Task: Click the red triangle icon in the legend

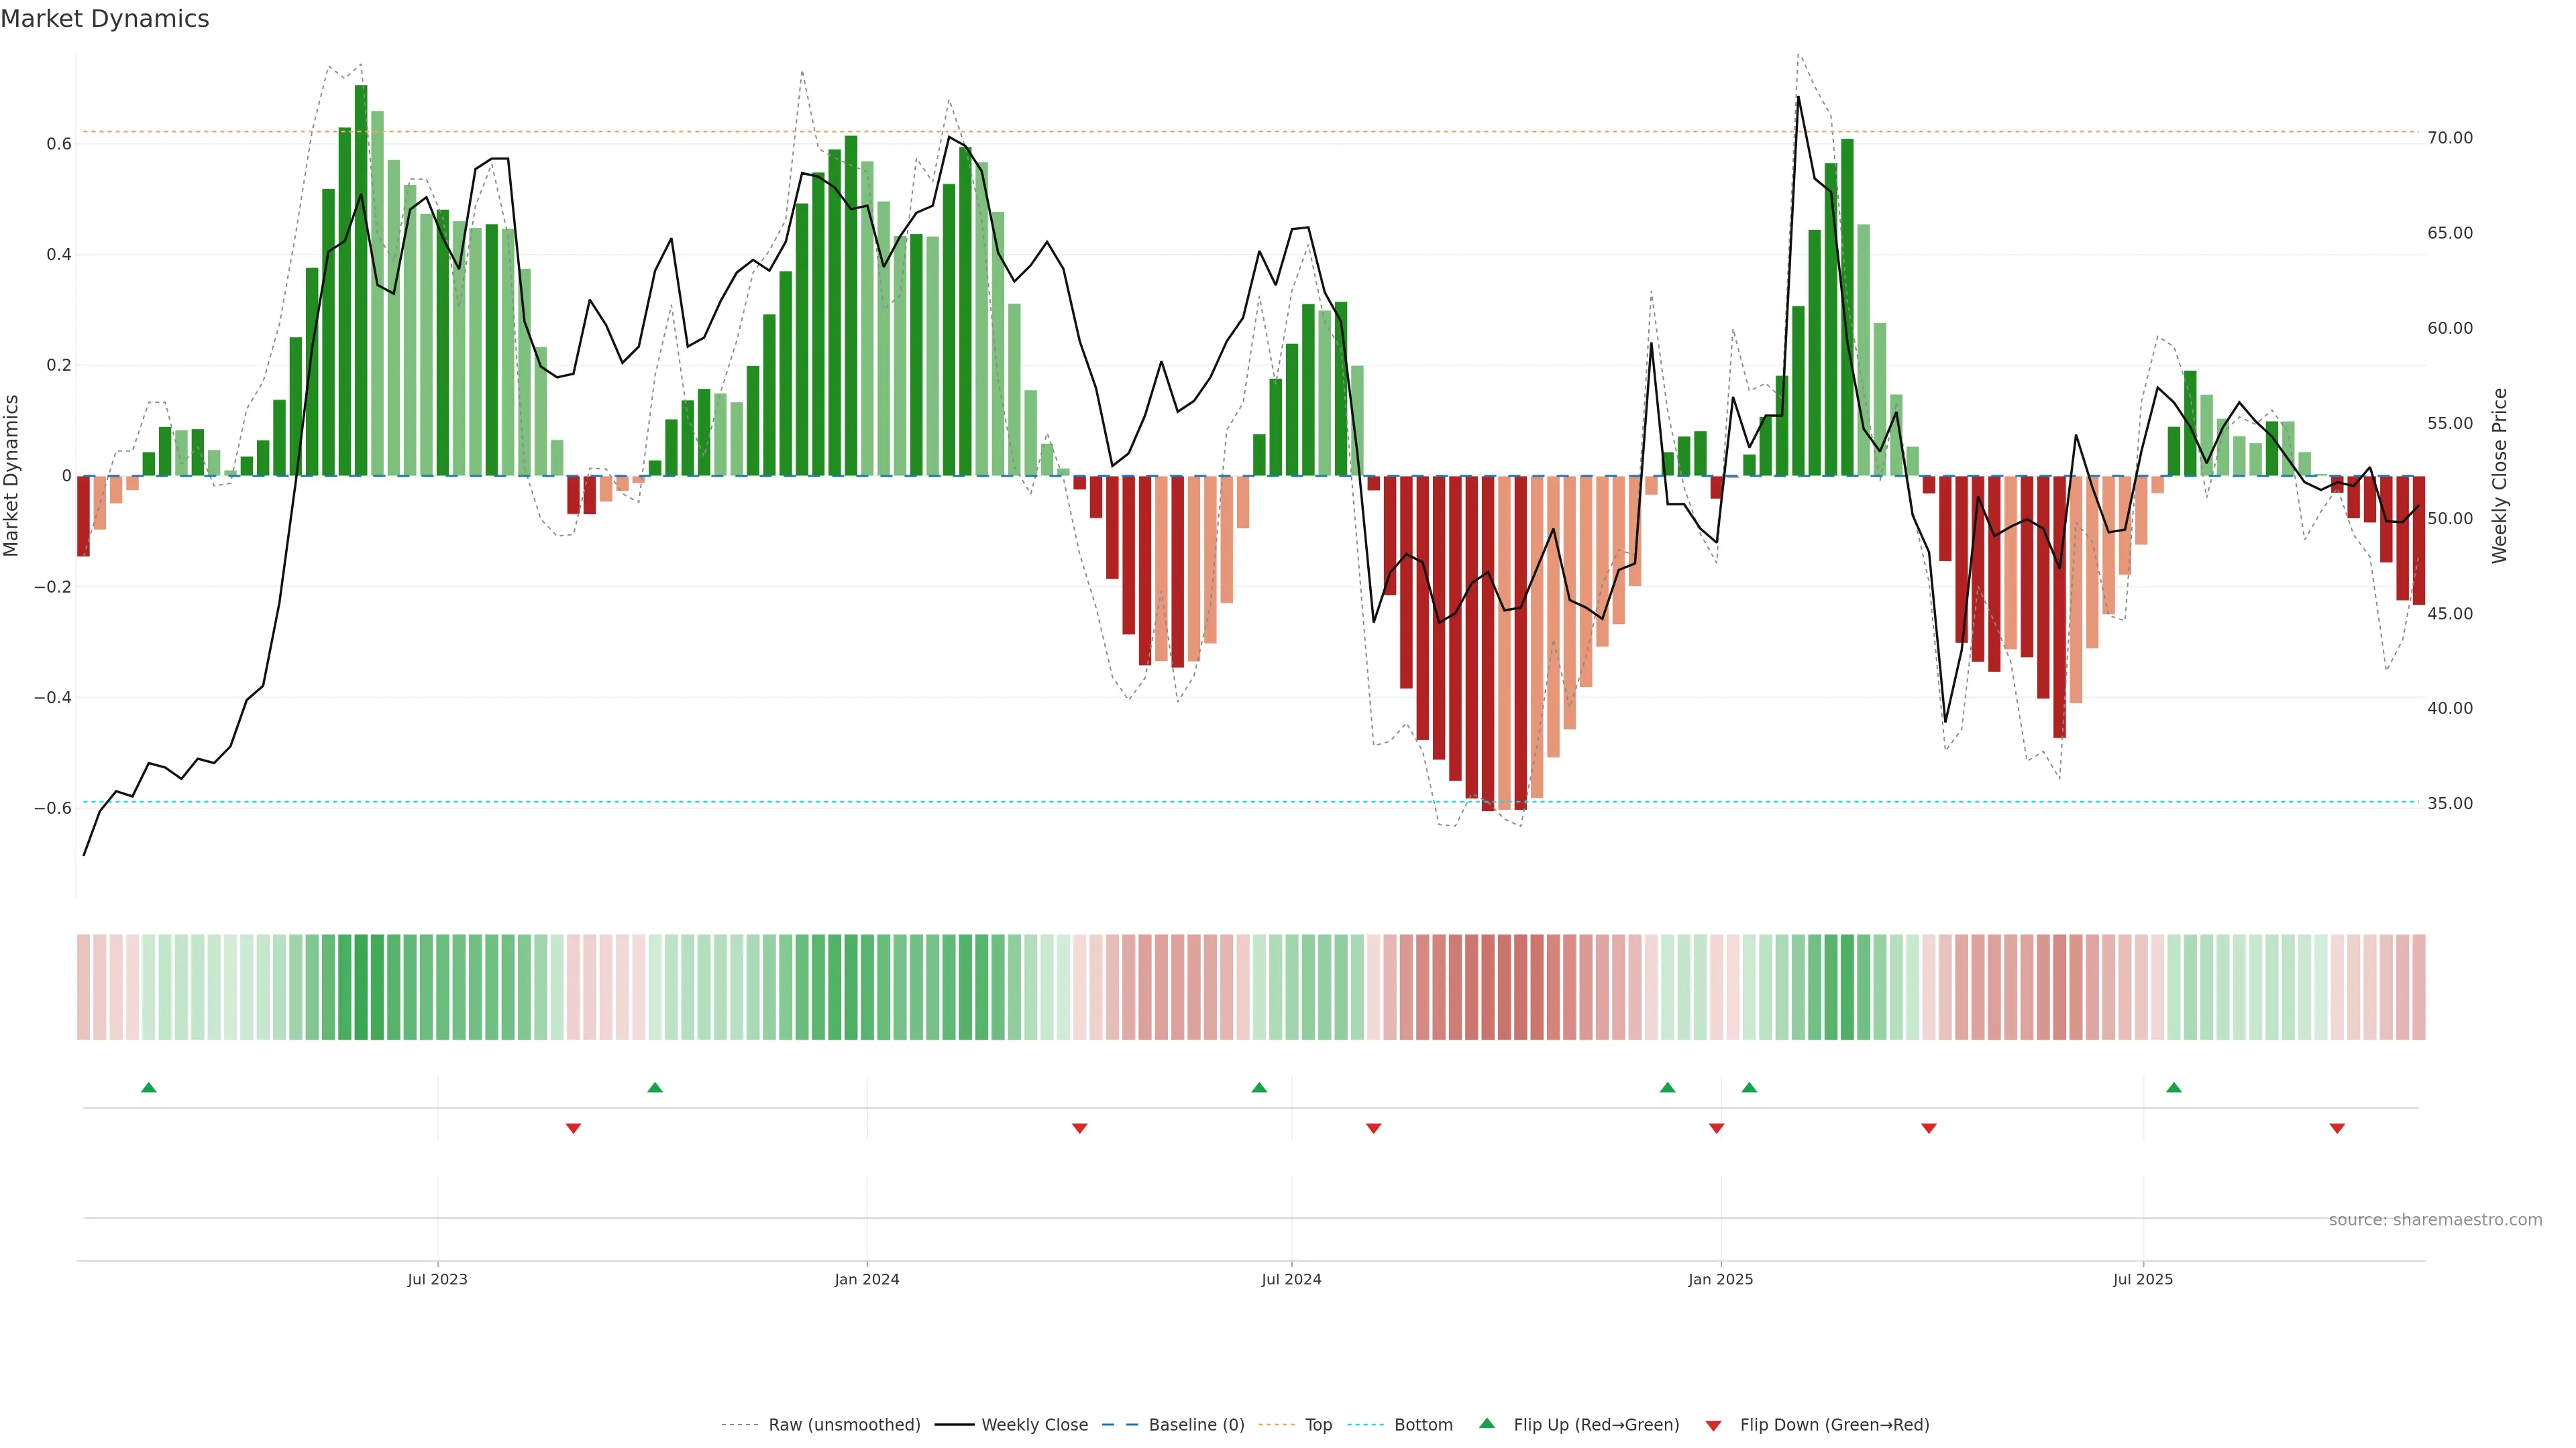Action: coord(1713,1426)
